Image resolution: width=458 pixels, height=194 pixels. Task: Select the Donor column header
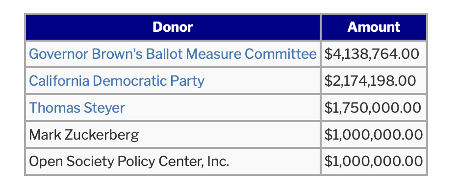tap(173, 27)
